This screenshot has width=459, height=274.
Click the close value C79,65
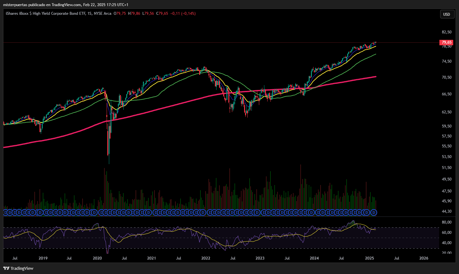(162, 13)
